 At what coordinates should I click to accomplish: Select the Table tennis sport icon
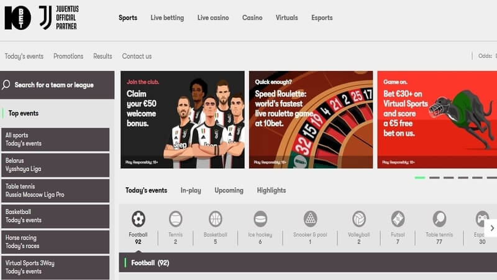(x=439, y=219)
